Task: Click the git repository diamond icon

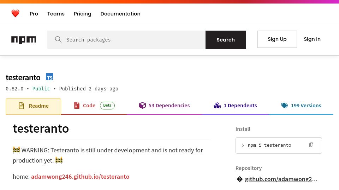Action: point(239,179)
